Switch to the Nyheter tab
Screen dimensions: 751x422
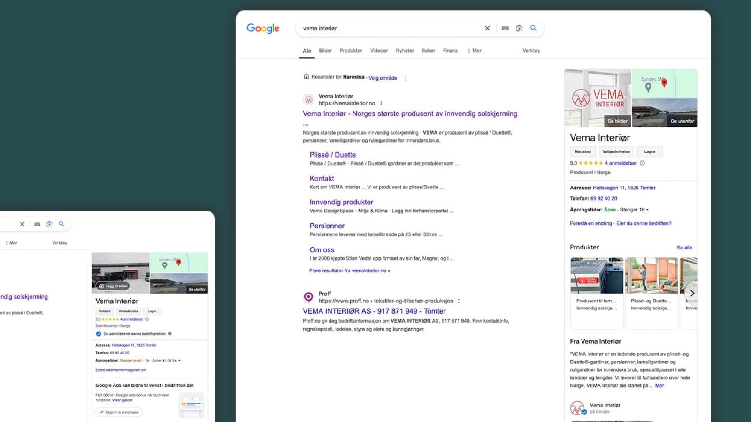click(405, 51)
